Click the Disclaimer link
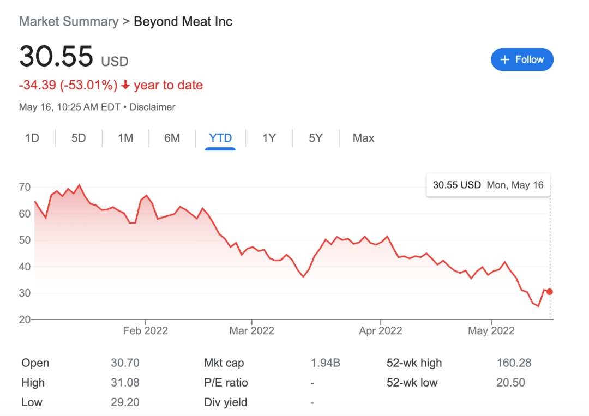This screenshot has height=416, width=589. [152, 107]
